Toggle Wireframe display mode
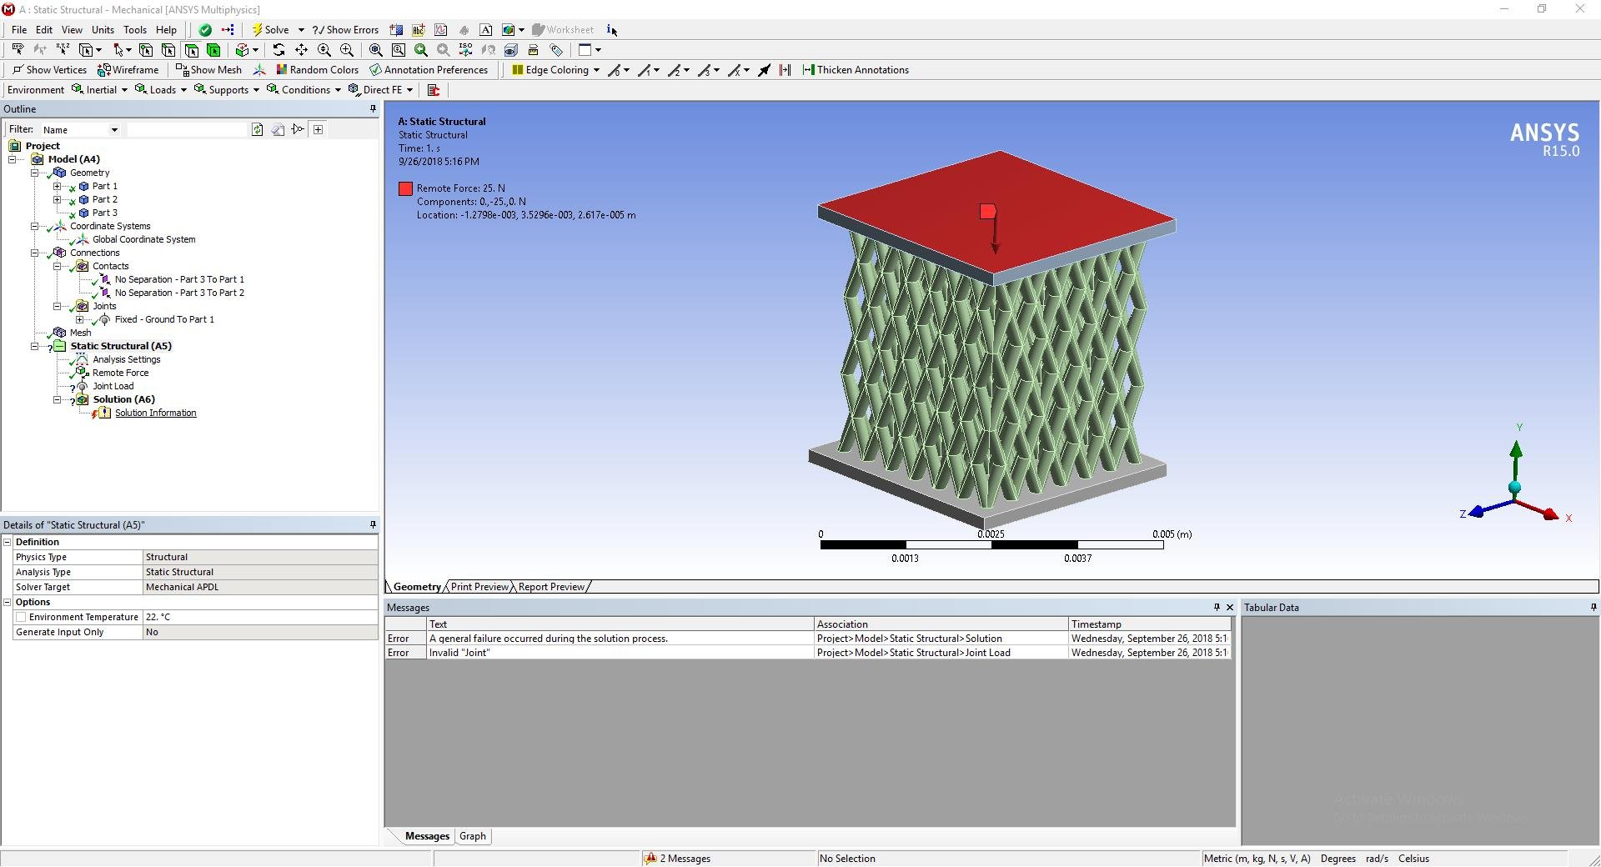The height and width of the screenshot is (867, 1601). [128, 70]
